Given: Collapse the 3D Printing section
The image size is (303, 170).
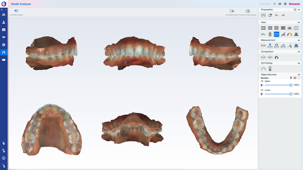Looking at the screenshot, I should tap(299, 63).
